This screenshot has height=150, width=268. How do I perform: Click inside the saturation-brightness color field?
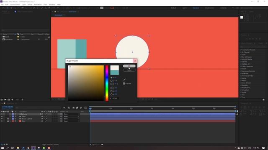(86, 83)
